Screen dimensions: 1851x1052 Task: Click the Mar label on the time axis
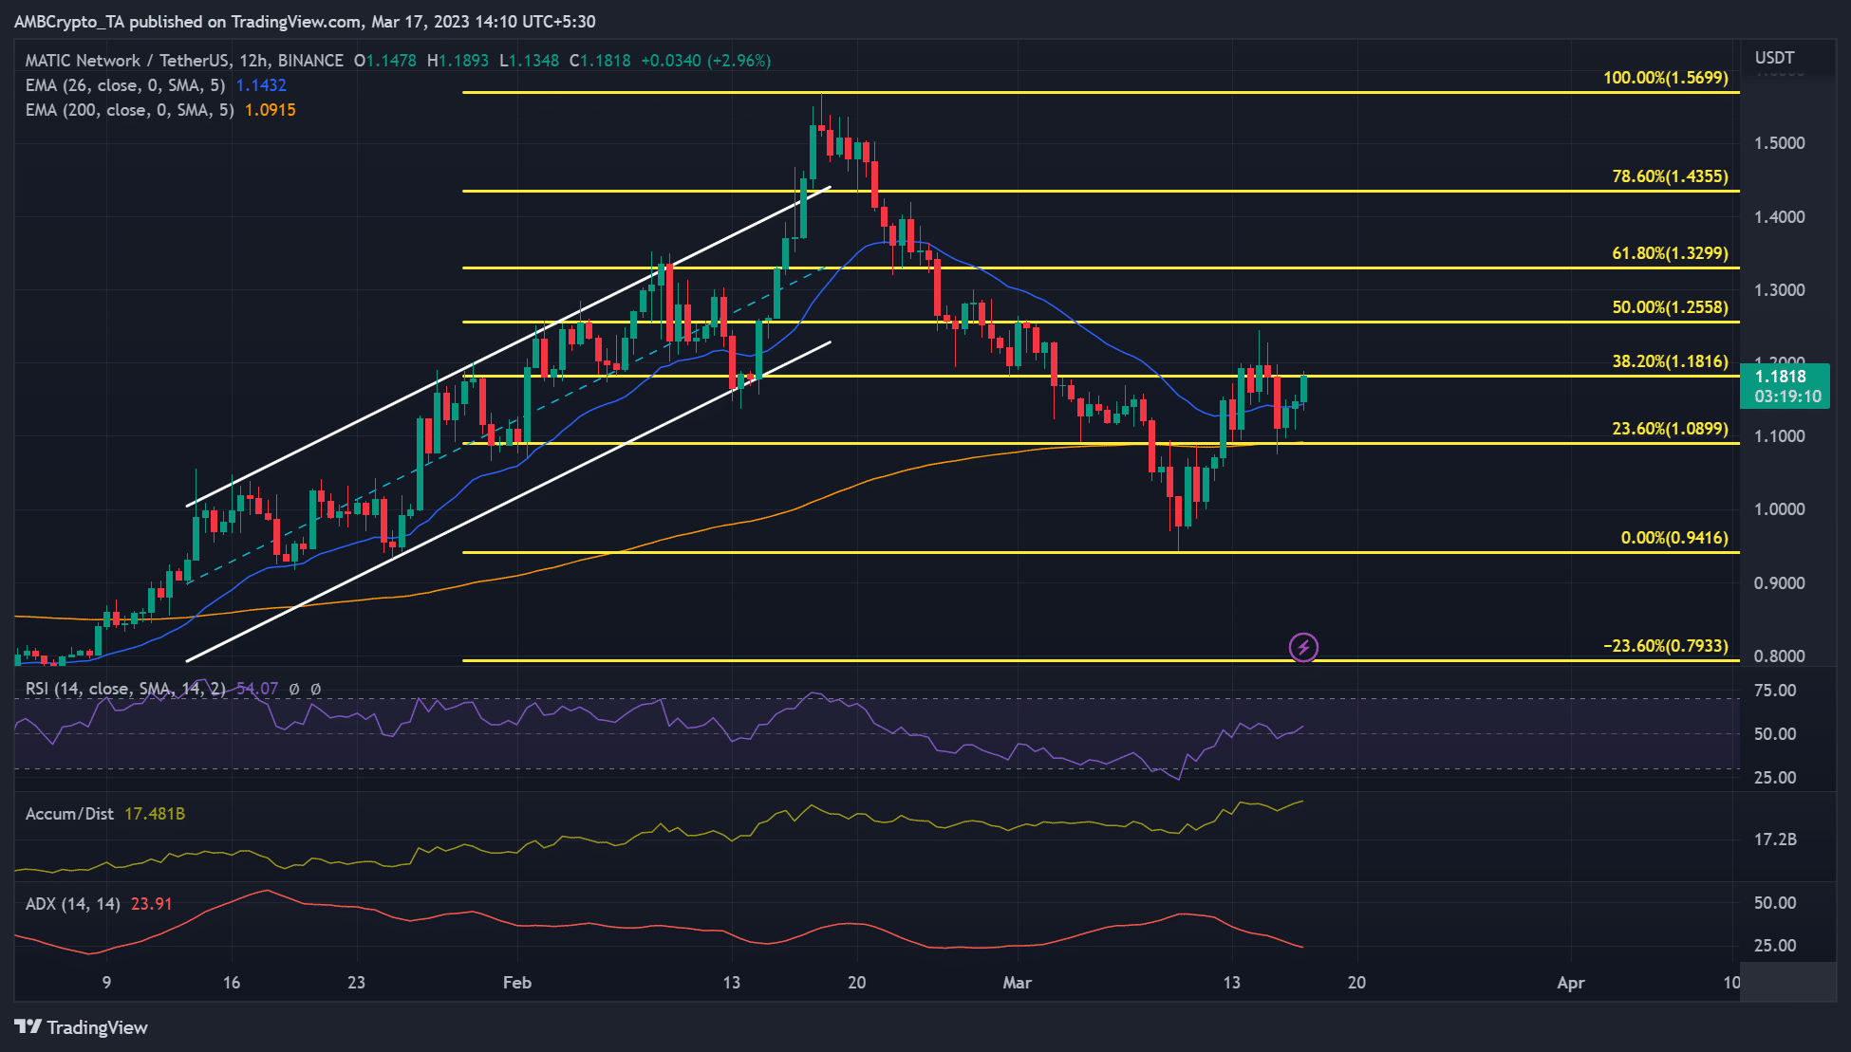coord(1018,984)
